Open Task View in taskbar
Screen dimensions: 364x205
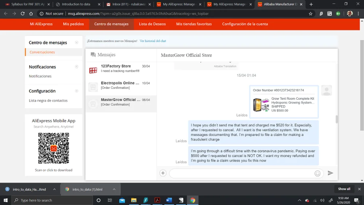click(x=110, y=200)
